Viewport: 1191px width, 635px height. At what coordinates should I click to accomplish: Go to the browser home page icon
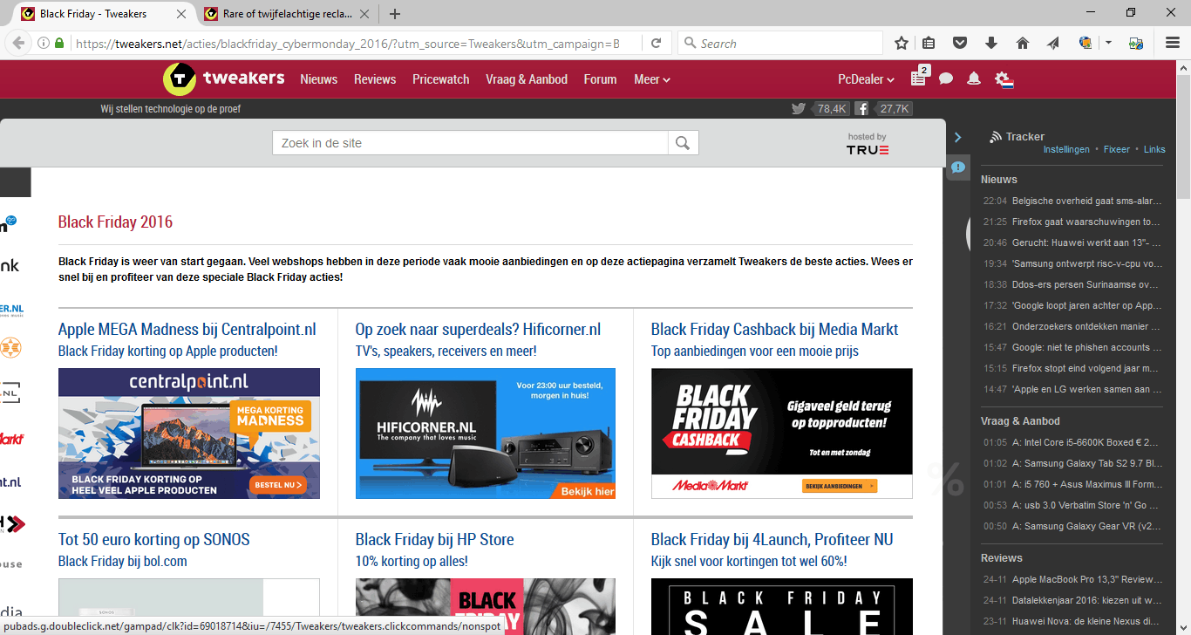tap(1023, 43)
